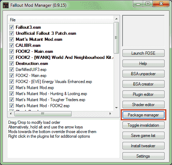The image size is (172, 165).
Task: Open the Help button
Action: click(x=144, y=64)
